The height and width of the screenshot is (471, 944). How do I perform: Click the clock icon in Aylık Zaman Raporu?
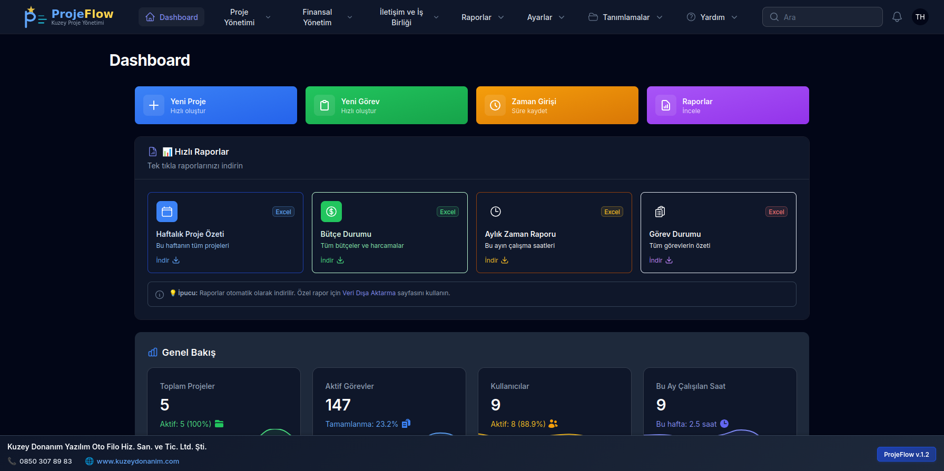tap(496, 212)
